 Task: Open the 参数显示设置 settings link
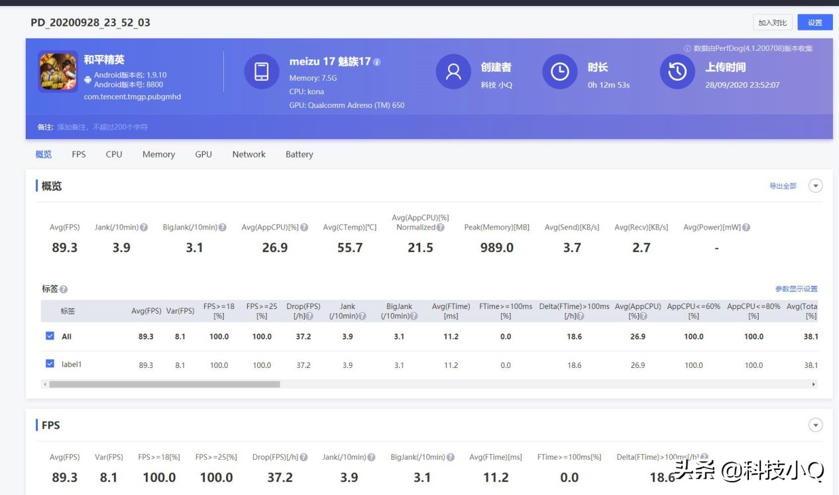[x=798, y=289]
